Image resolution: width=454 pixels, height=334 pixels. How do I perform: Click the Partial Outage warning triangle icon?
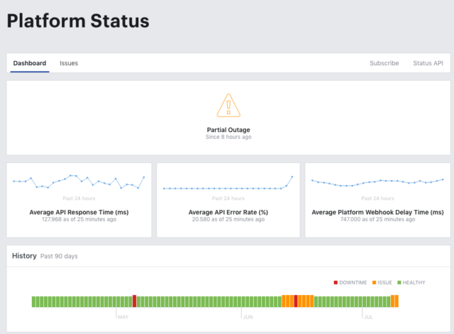click(x=228, y=106)
